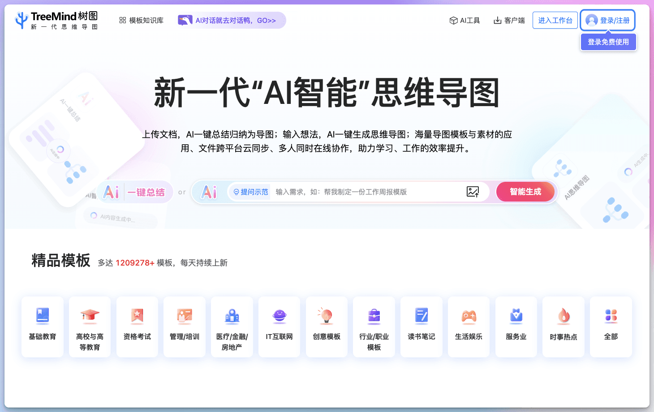Click the 提问示范 chip

(x=250, y=192)
